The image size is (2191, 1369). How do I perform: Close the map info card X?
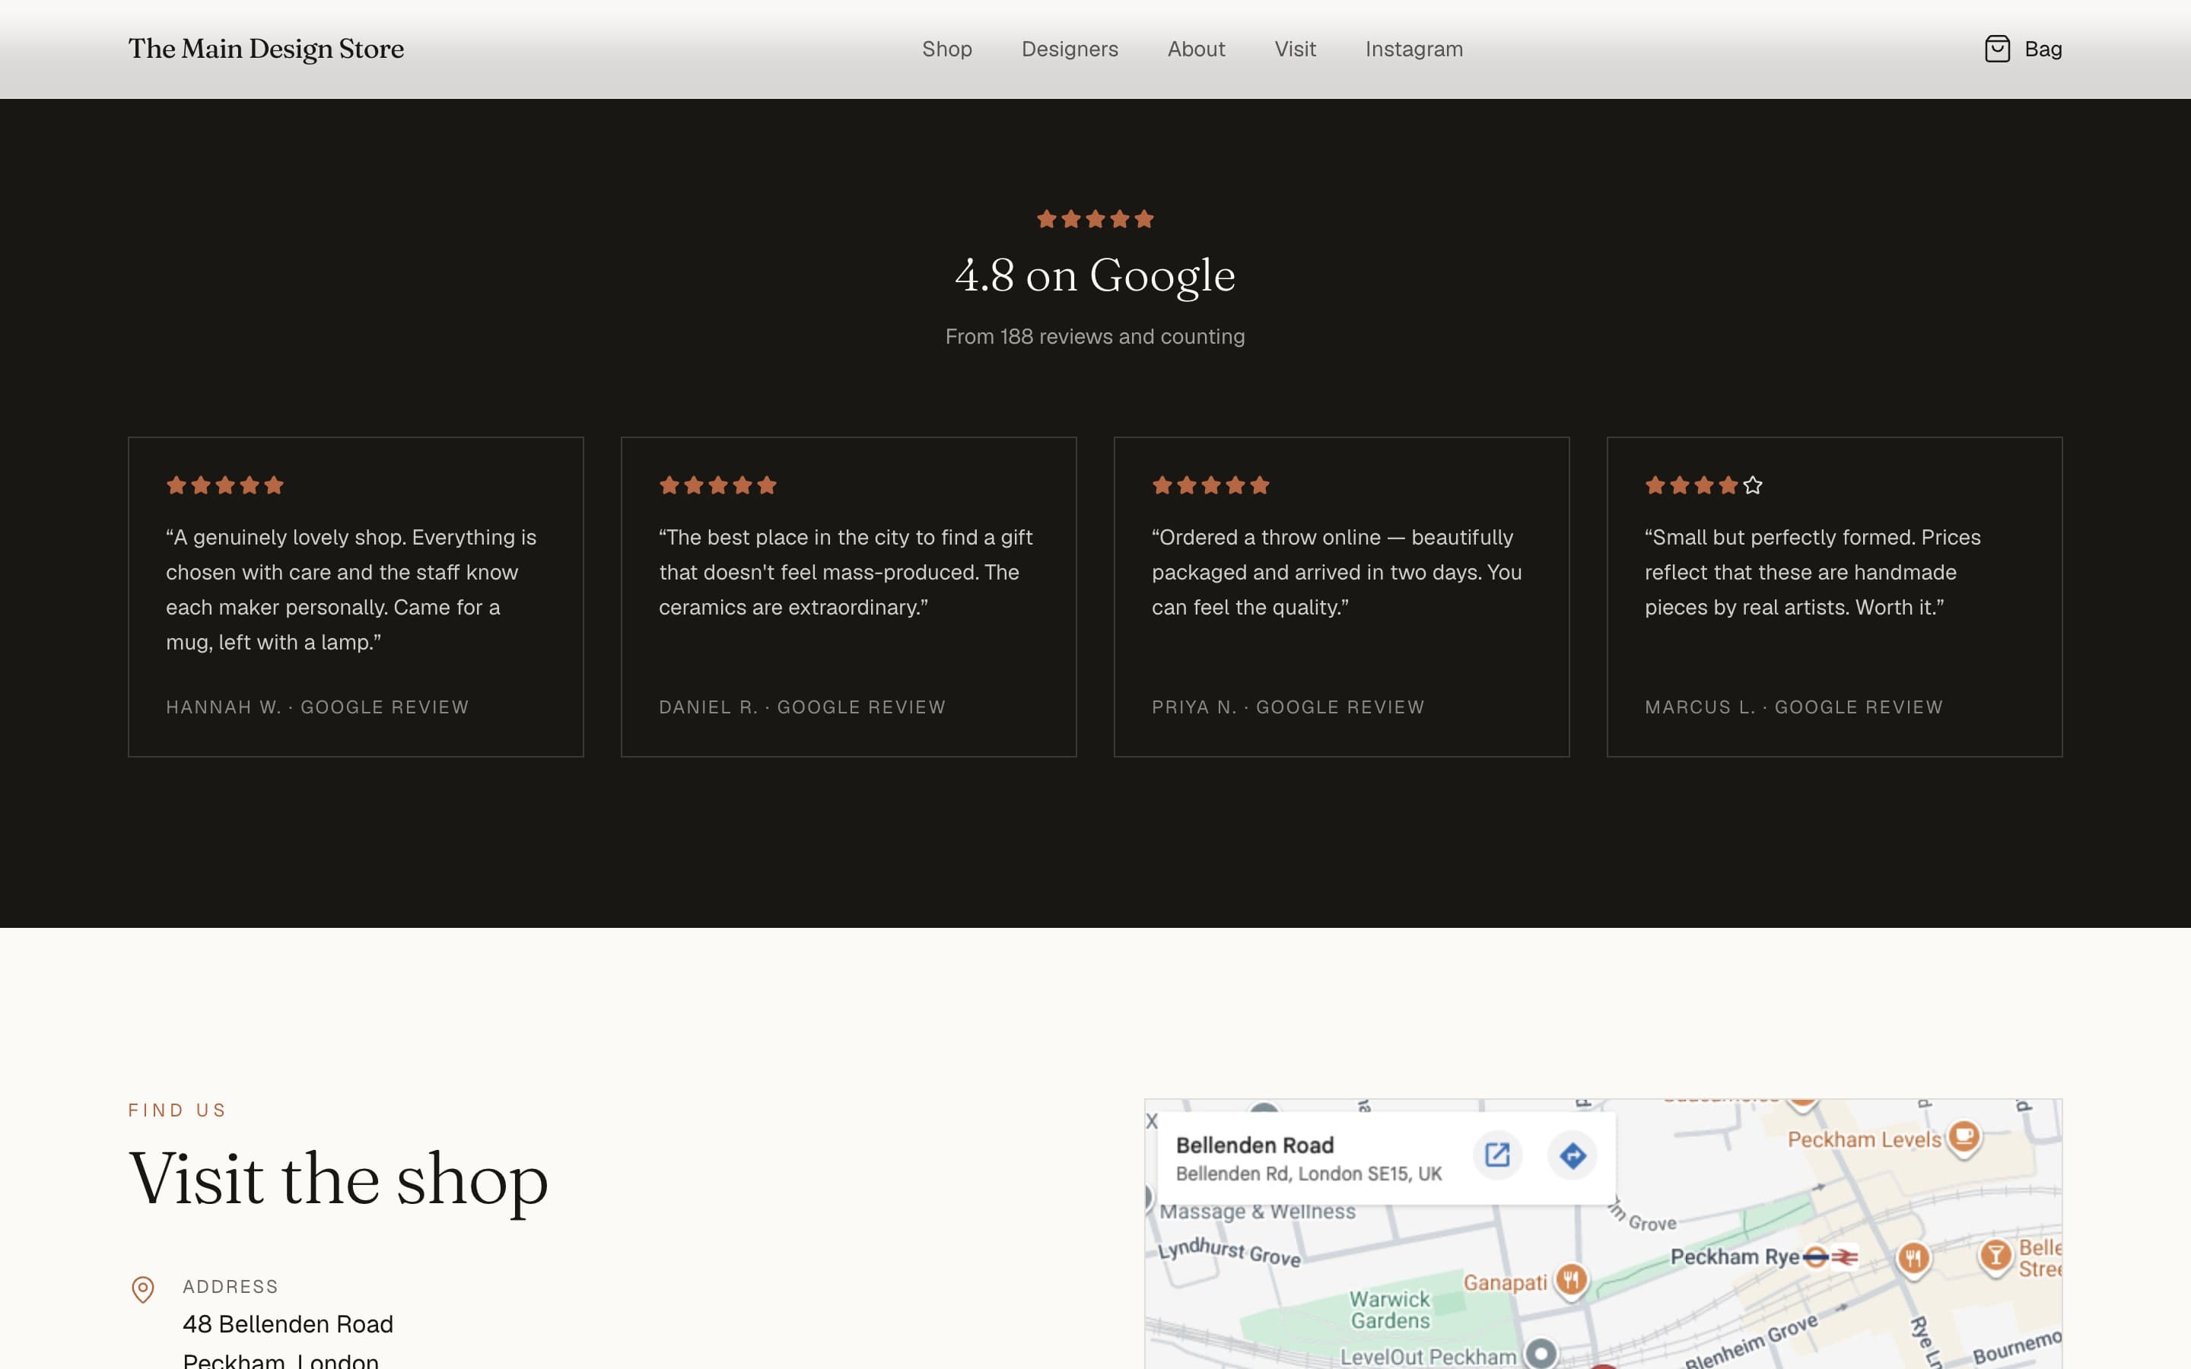[x=1152, y=1121]
